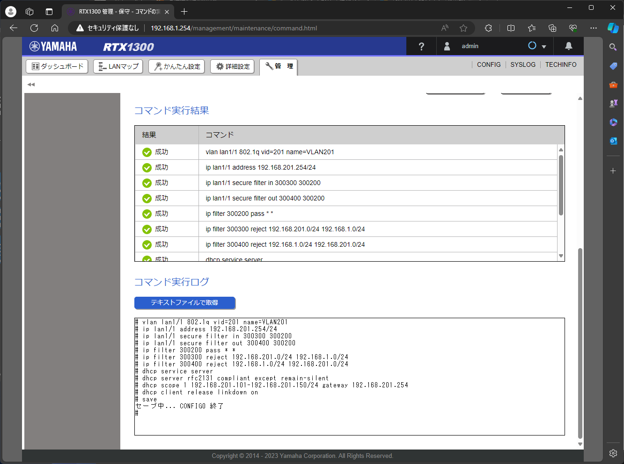Go to the browser home page
This screenshot has height=464, width=624.
pyautogui.click(x=55, y=28)
